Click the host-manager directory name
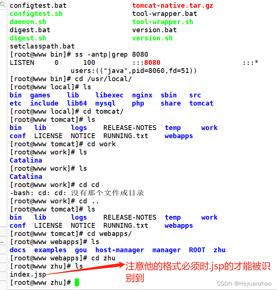 [120, 250]
